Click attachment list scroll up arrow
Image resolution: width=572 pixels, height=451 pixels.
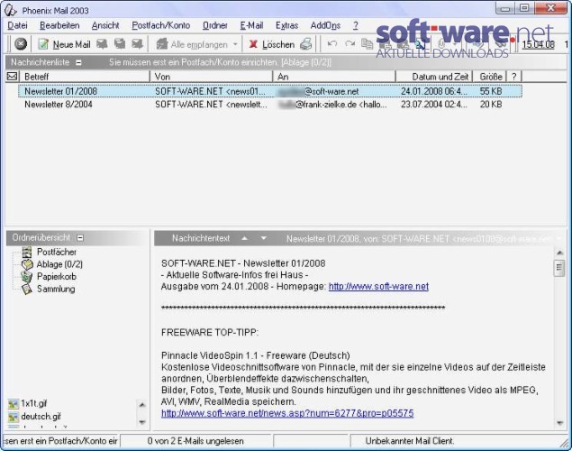tap(142, 405)
